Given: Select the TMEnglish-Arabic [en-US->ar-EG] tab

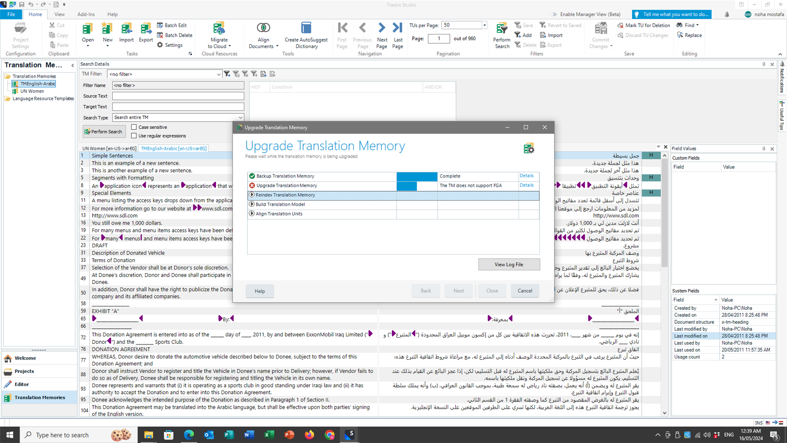Looking at the screenshot, I should click(174, 148).
